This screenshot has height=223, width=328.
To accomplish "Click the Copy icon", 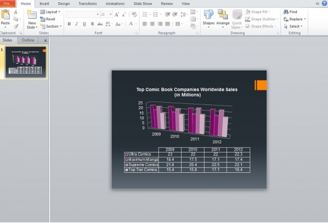I will click(16, 19).
